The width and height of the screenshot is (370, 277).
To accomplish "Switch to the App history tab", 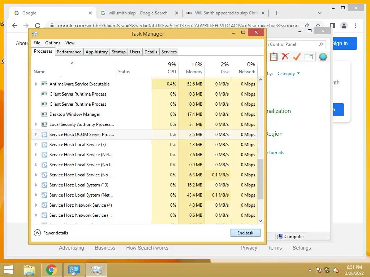I will [96, 52].
